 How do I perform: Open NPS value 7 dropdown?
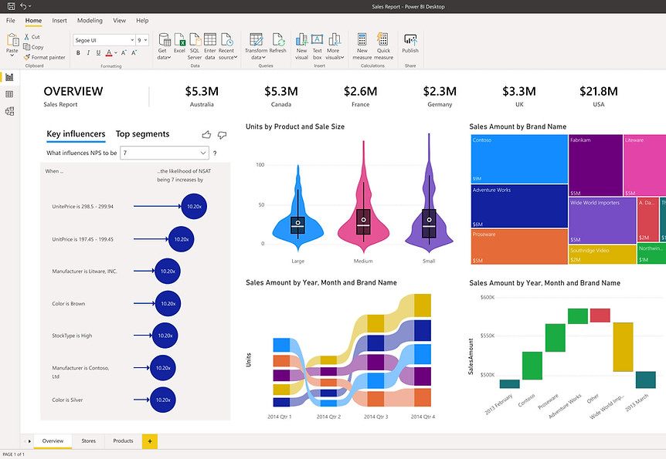point(165,153)
